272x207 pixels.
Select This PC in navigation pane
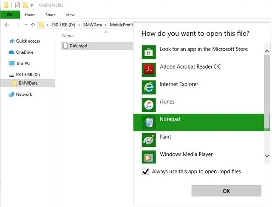coord(23,63)
